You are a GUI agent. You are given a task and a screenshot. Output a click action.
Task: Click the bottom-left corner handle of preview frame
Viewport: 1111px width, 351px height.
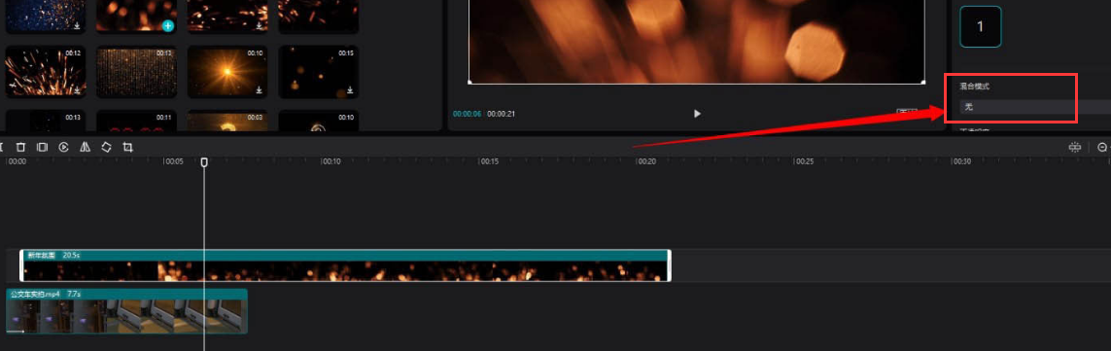[469, 83]
